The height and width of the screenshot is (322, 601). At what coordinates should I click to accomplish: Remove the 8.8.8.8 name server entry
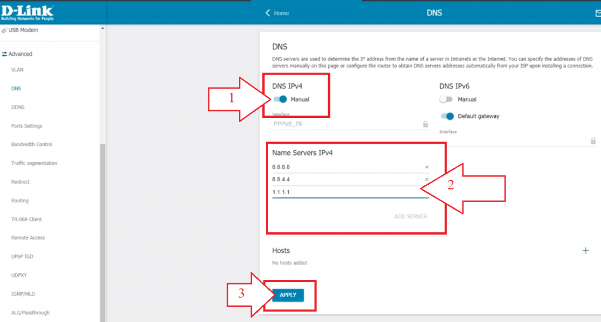click(x=427, y=167)
